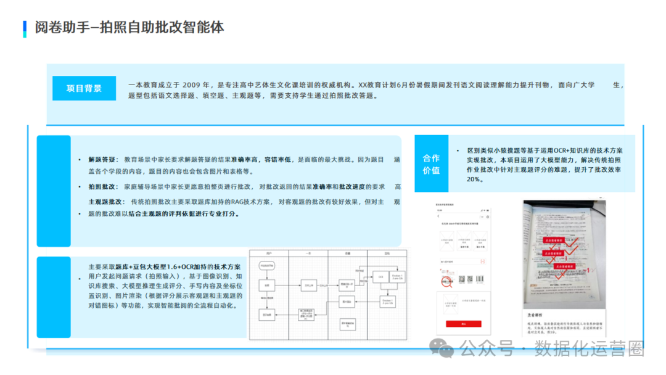The height and width of the screenshot is (375, 666).
Task: Click the bold heading 拍照批改
Action: click(102, 187)
